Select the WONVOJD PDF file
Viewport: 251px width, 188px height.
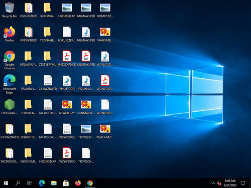click(105, 83)
